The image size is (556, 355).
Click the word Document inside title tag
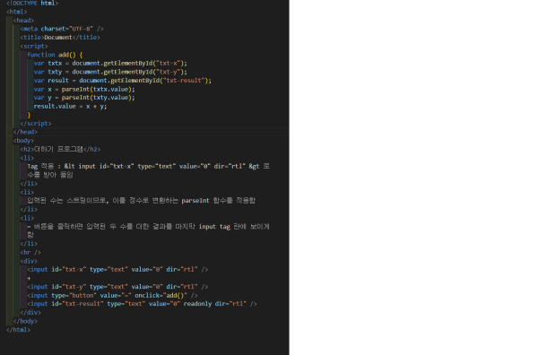[58, 38]
